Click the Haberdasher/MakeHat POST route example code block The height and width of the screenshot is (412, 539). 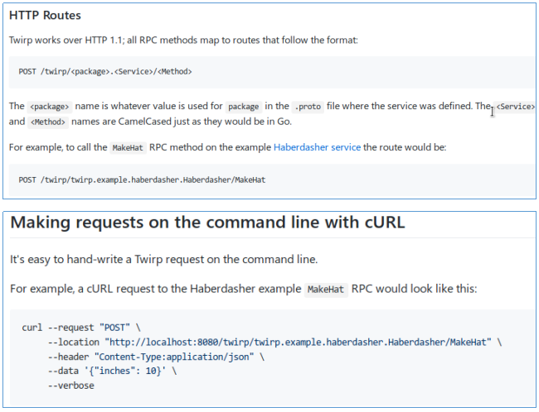click(143, 179)
